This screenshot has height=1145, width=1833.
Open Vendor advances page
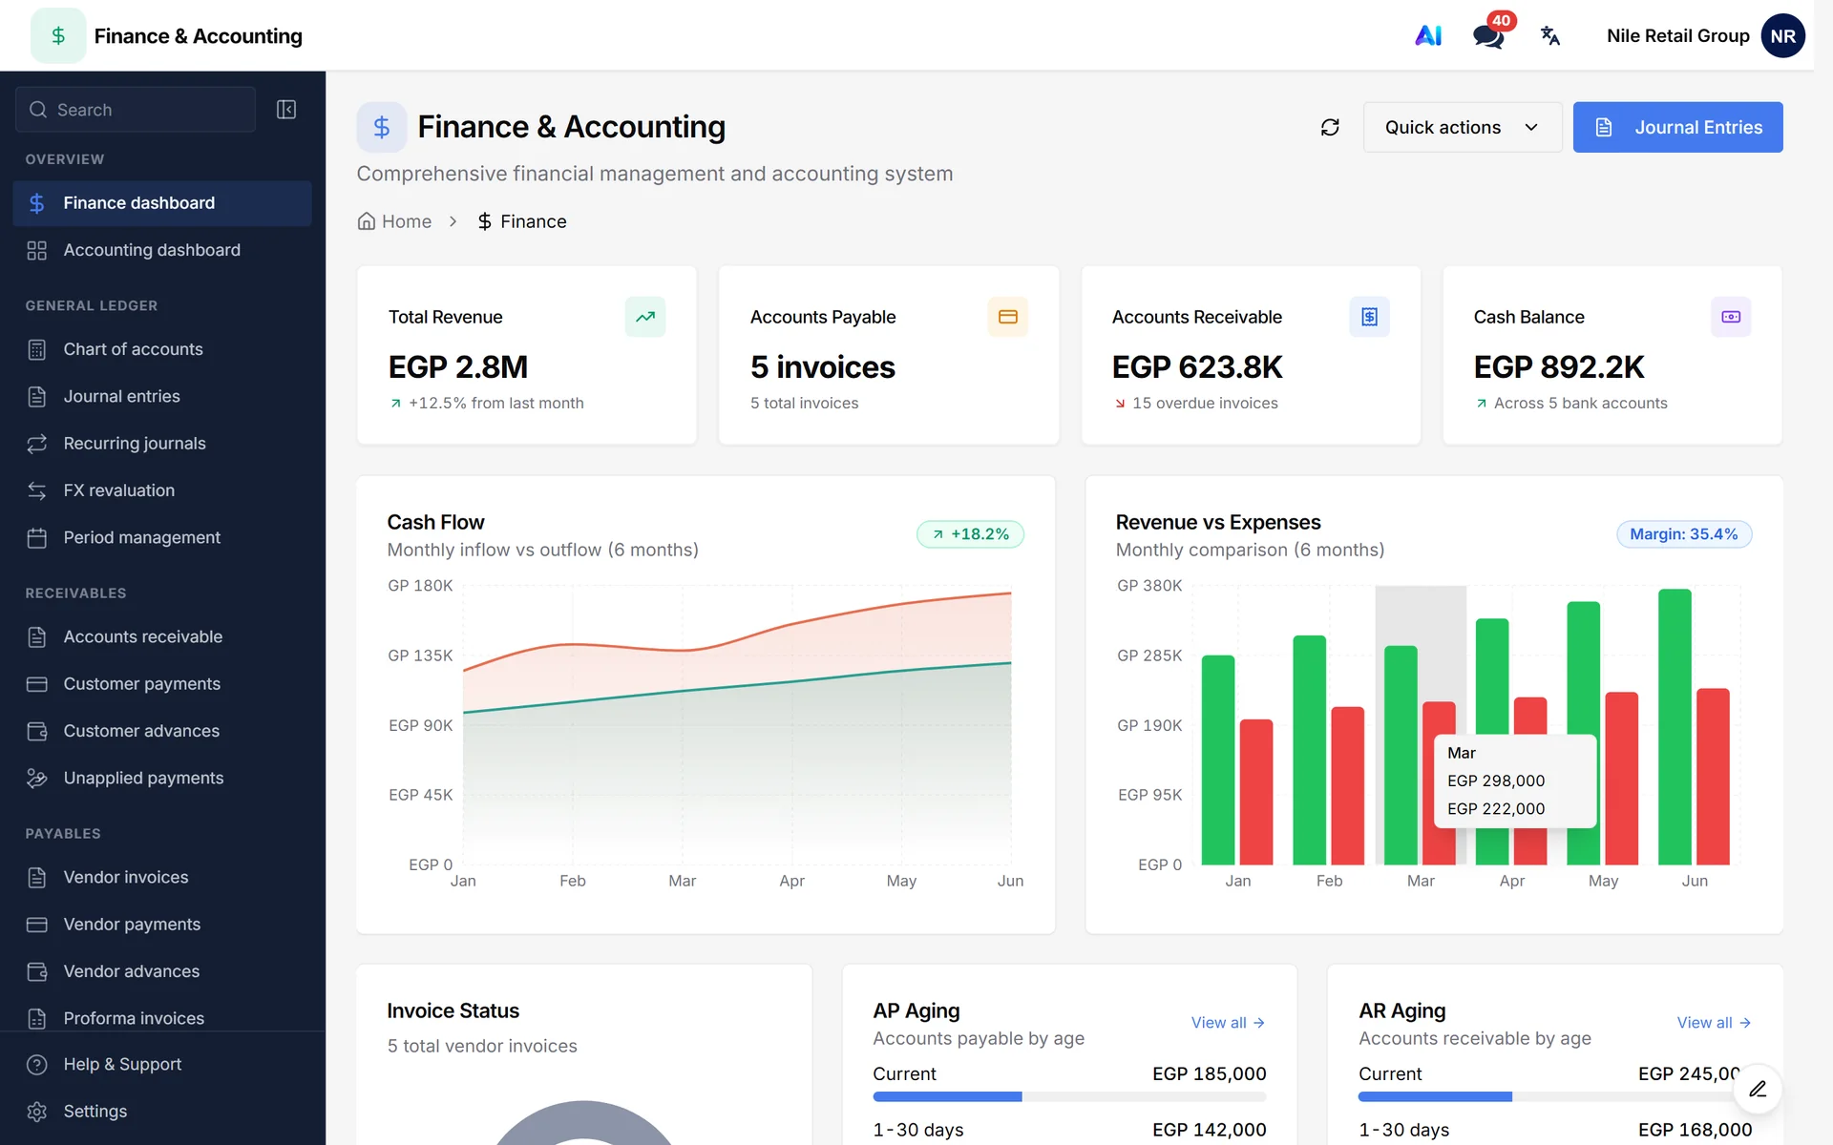click(x=162, y=971)
